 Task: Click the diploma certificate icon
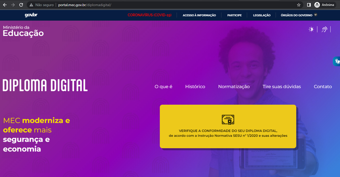click(228, 119)
